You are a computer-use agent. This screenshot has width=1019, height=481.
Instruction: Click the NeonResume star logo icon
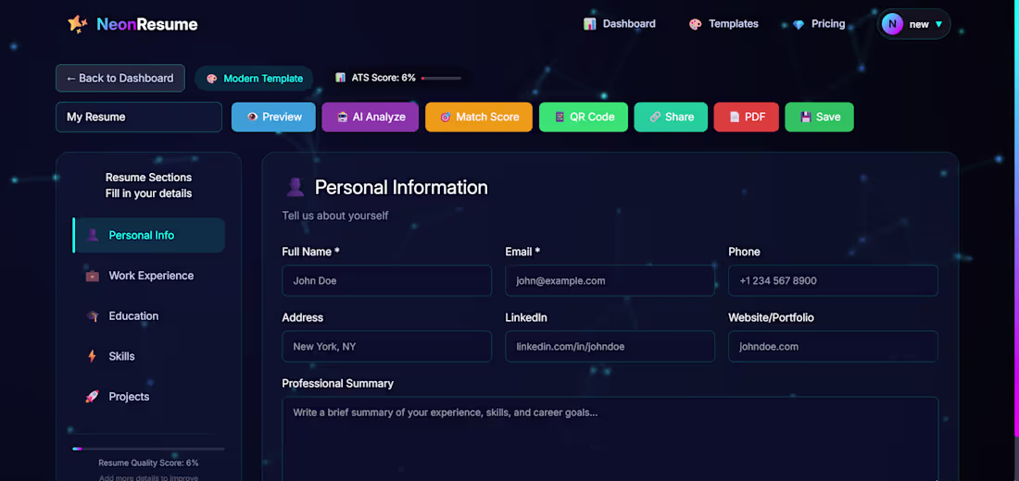coord(77,24)
